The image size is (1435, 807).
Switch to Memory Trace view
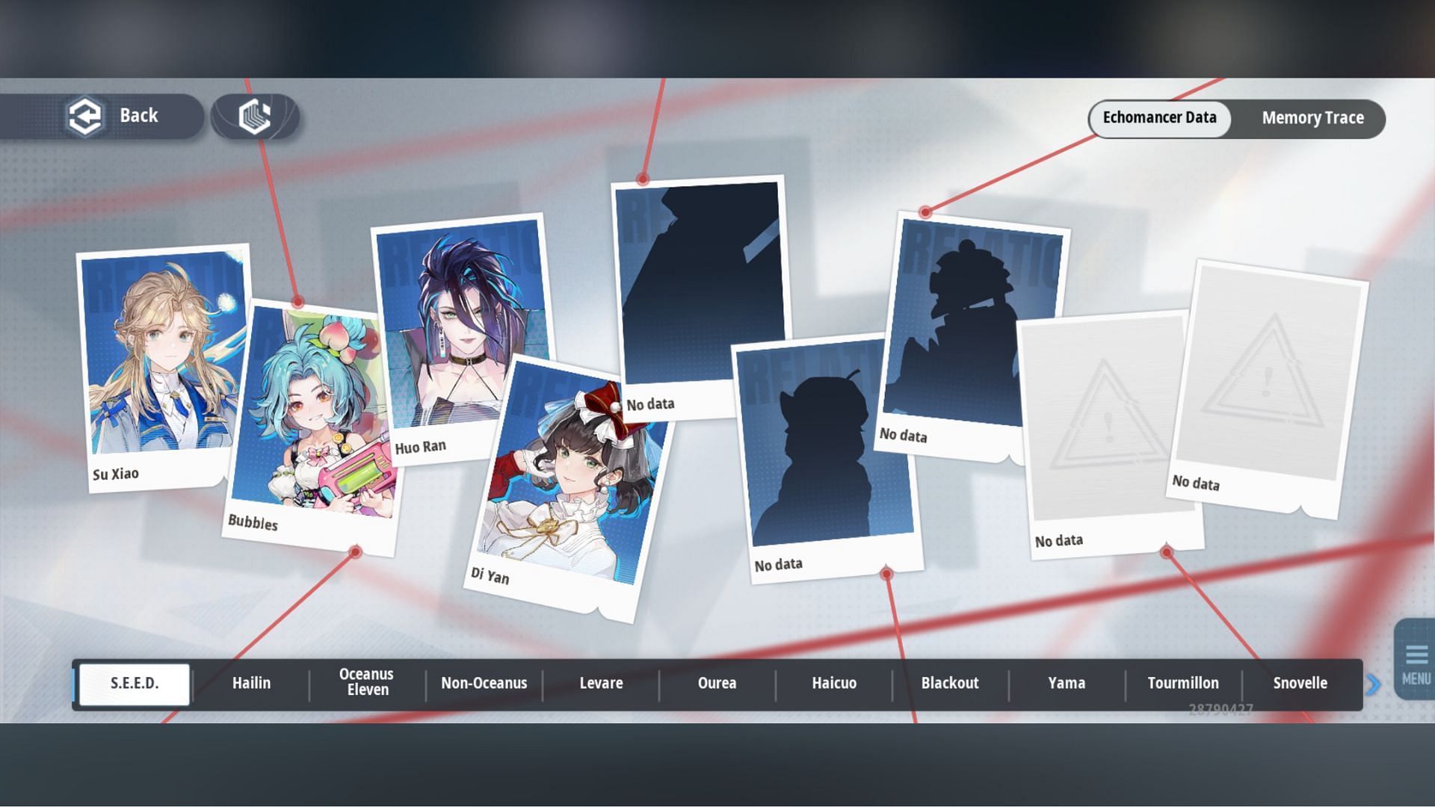tap(1312, 118)
